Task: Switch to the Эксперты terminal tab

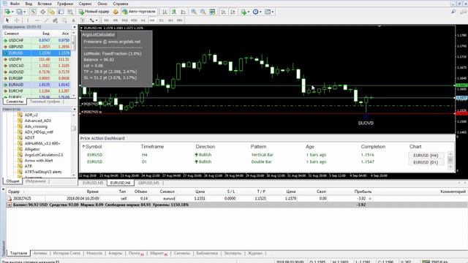Action: (233, 254)
